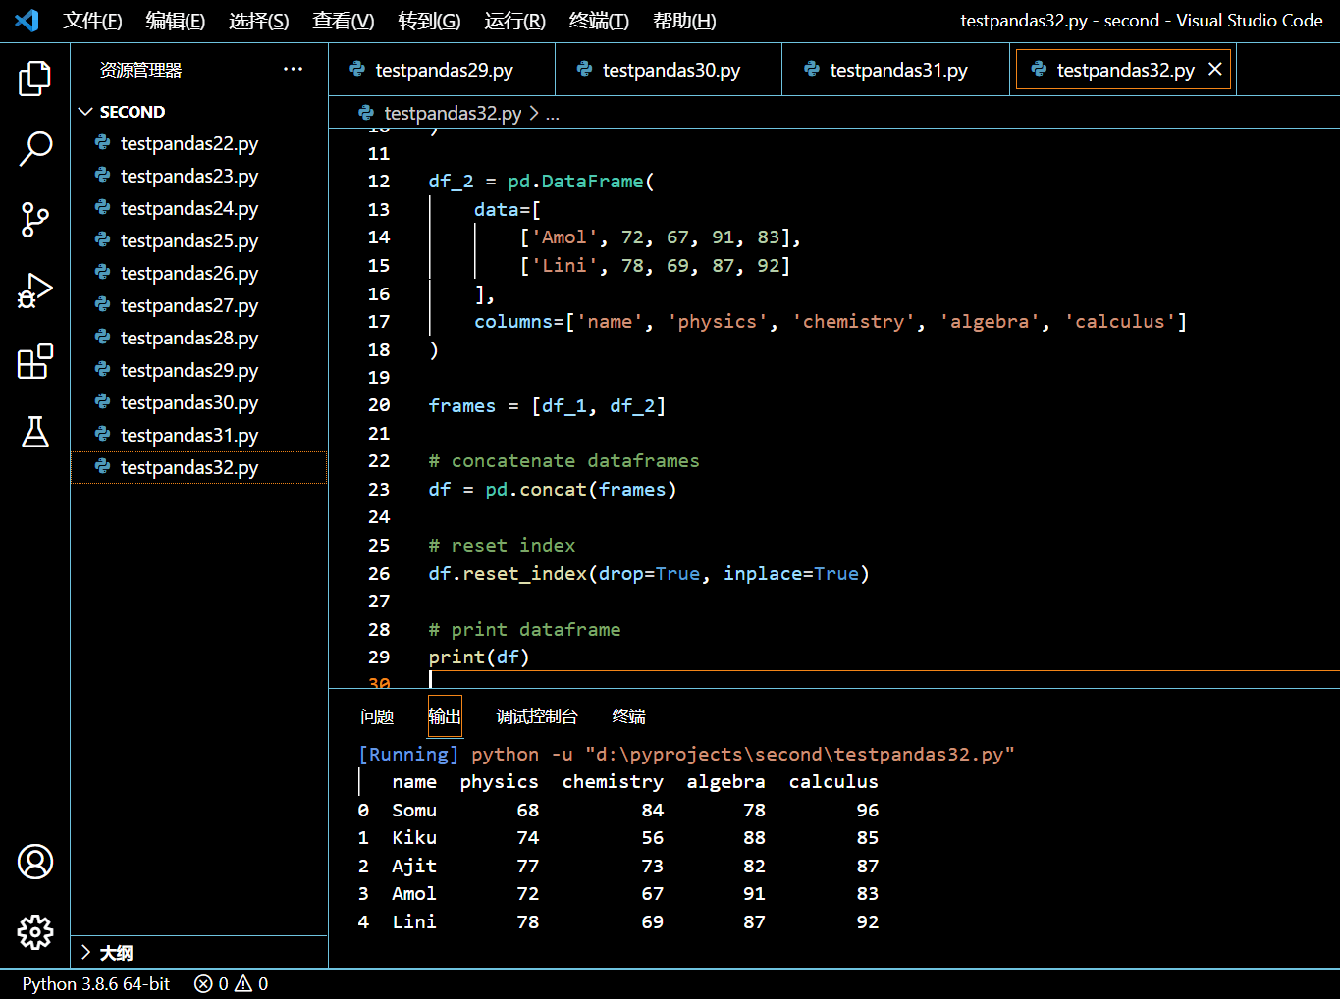Screen dimensions: 1340x999
Task: Click frames = [df_1, df_2] line
Action: (547, 405)
